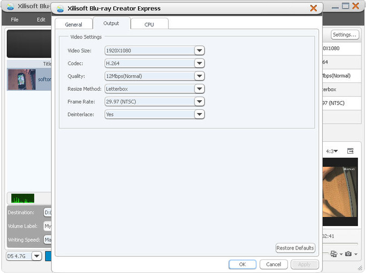Open the Edit menu in main window
This screenshot has height=273, width=366.
coord(41,20)
